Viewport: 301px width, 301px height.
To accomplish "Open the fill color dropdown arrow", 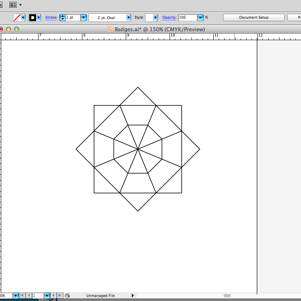I will click(23, 18).
